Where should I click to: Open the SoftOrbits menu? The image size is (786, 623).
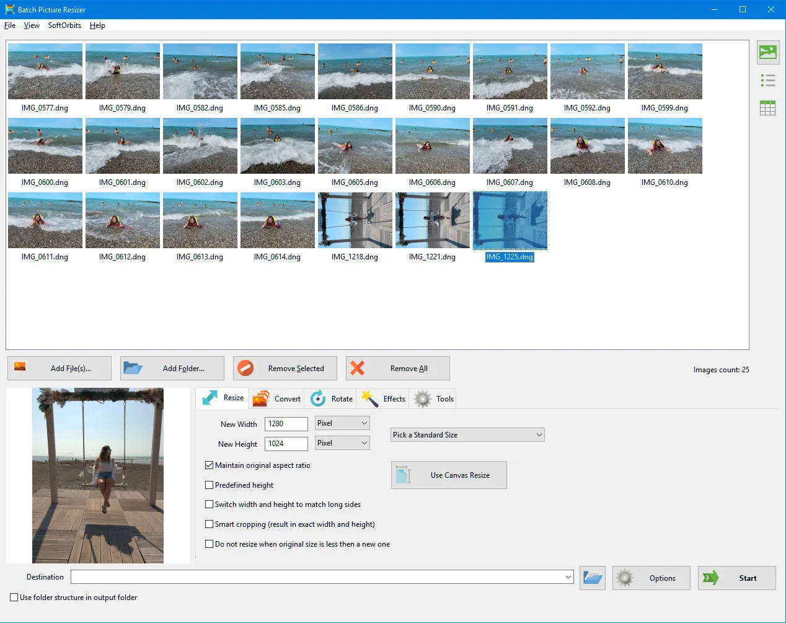(x=64, y=25)
